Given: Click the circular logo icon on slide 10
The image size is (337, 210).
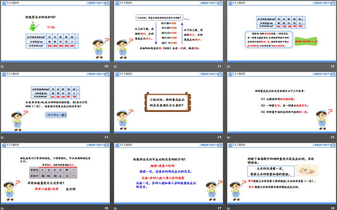Looking at the screenshot, I should [x=4, y=3].
